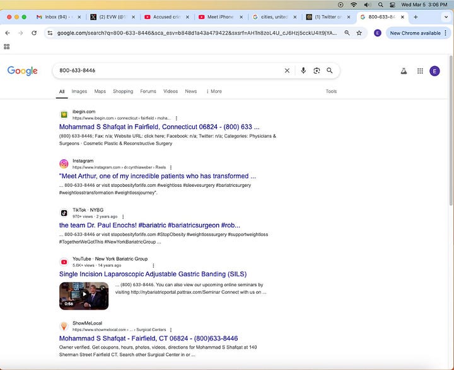Open Tools search options
454x370 pixels.
(331, 91)
